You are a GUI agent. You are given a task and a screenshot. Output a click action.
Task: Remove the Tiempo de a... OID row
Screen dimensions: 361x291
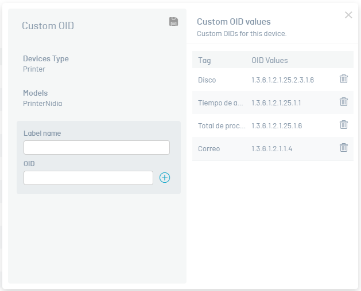click(344, 102)
